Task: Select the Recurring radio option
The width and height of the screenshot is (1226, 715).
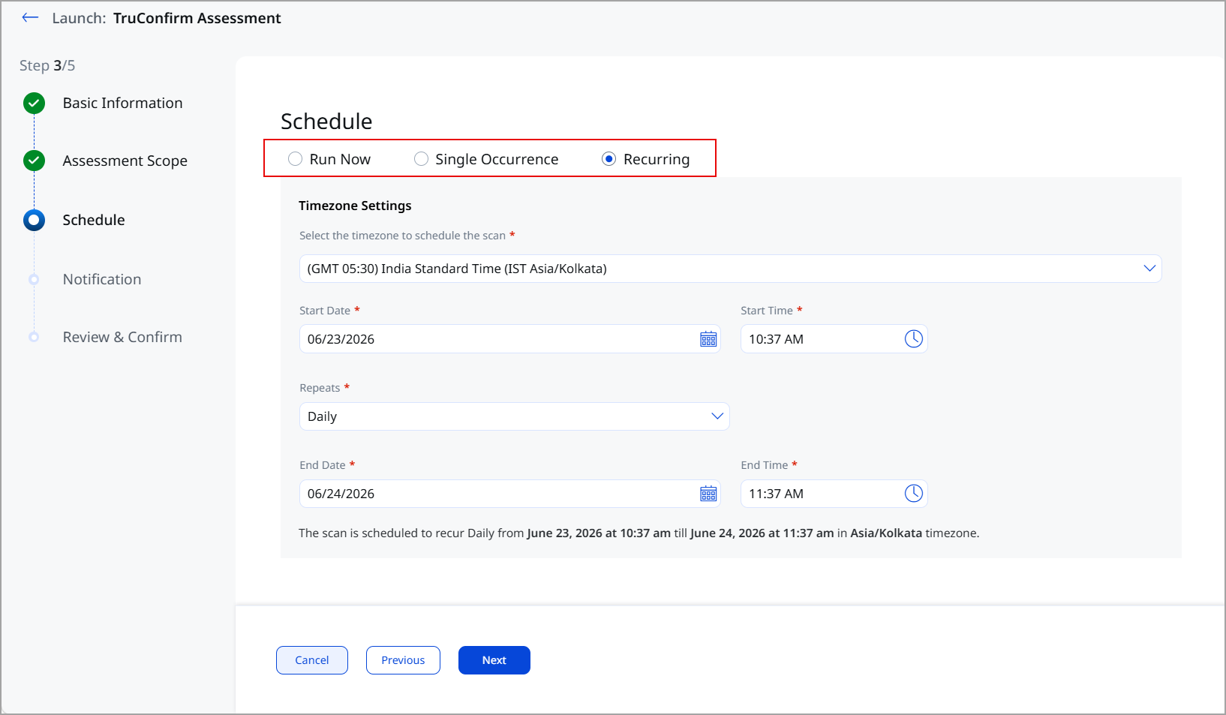Action: 609,159
